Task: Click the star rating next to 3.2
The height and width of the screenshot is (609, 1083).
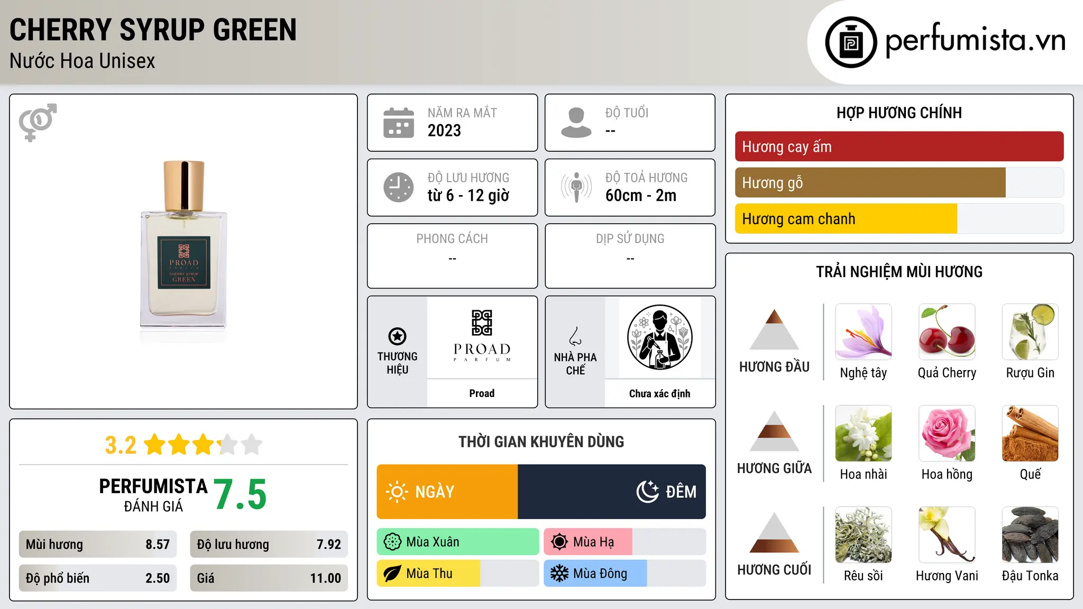Action: pos(203,445)
